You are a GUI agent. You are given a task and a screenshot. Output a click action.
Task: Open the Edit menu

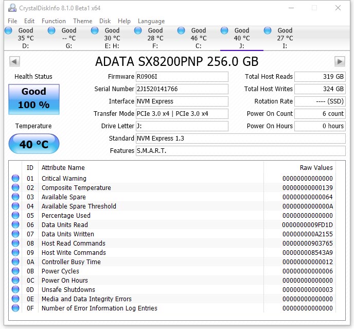click(x=29, y=21)
